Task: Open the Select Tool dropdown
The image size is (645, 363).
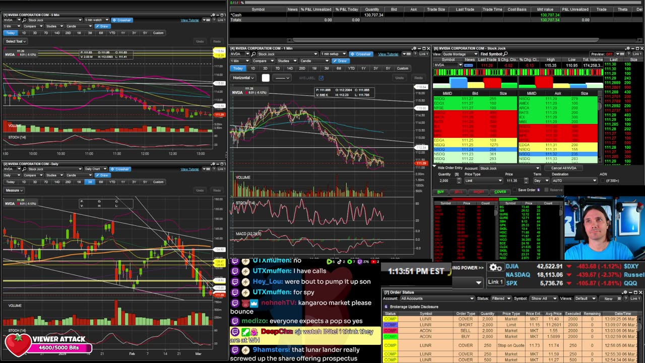Action: tap(15, 41)
